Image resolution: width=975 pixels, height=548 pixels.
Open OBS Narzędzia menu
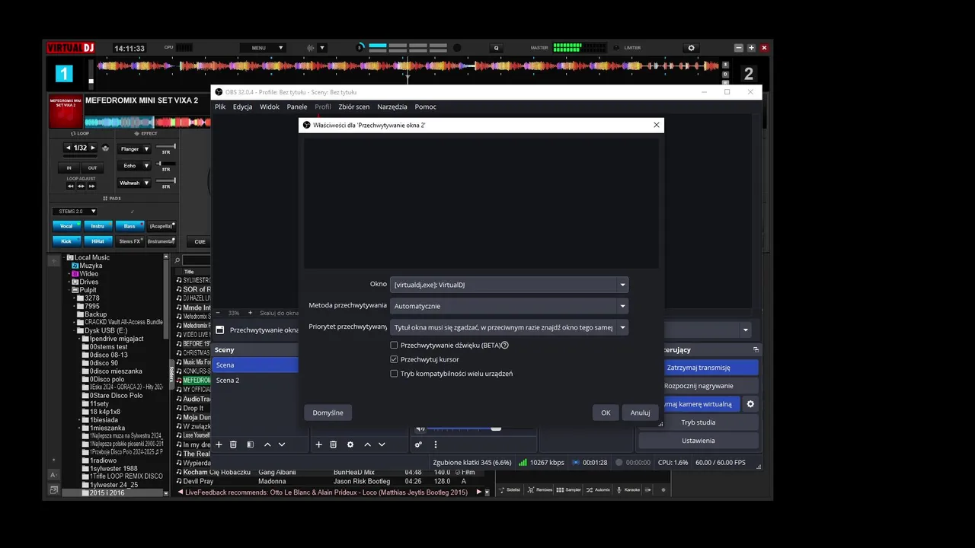392,107
